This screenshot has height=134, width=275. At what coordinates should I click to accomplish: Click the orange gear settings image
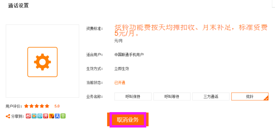[x=42, y=62]
